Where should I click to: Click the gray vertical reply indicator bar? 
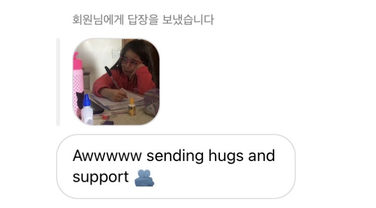(58, 82)
